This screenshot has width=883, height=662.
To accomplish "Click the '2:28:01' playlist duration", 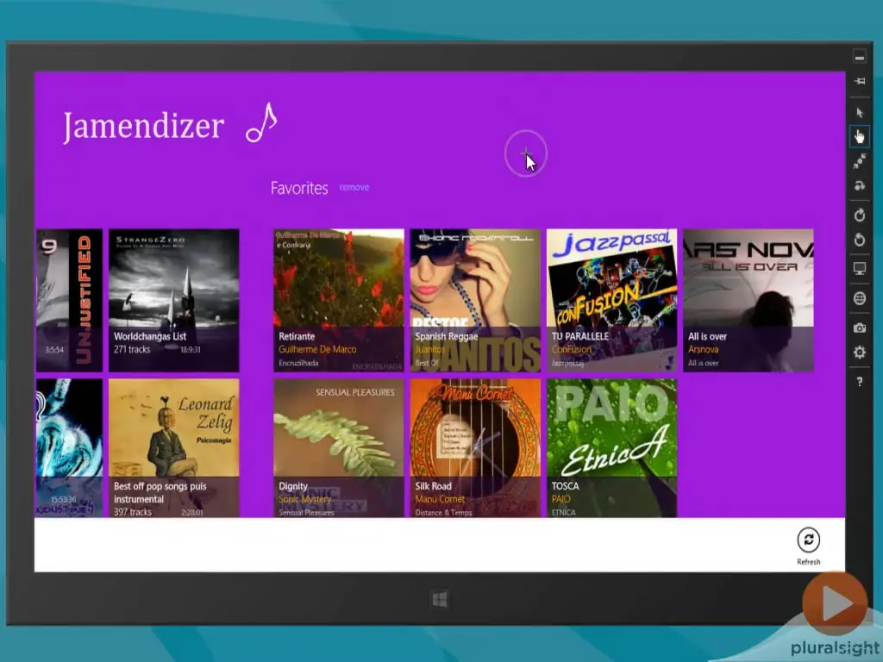I will [192, 512].
